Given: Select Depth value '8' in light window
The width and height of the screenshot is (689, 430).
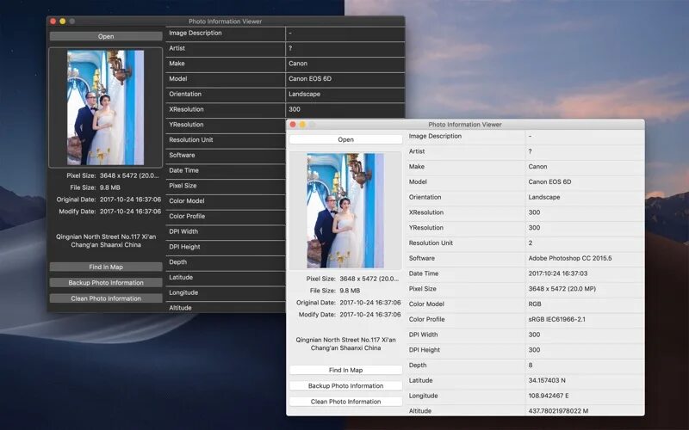Looking at the screenshot, I should tap(531, 365).
